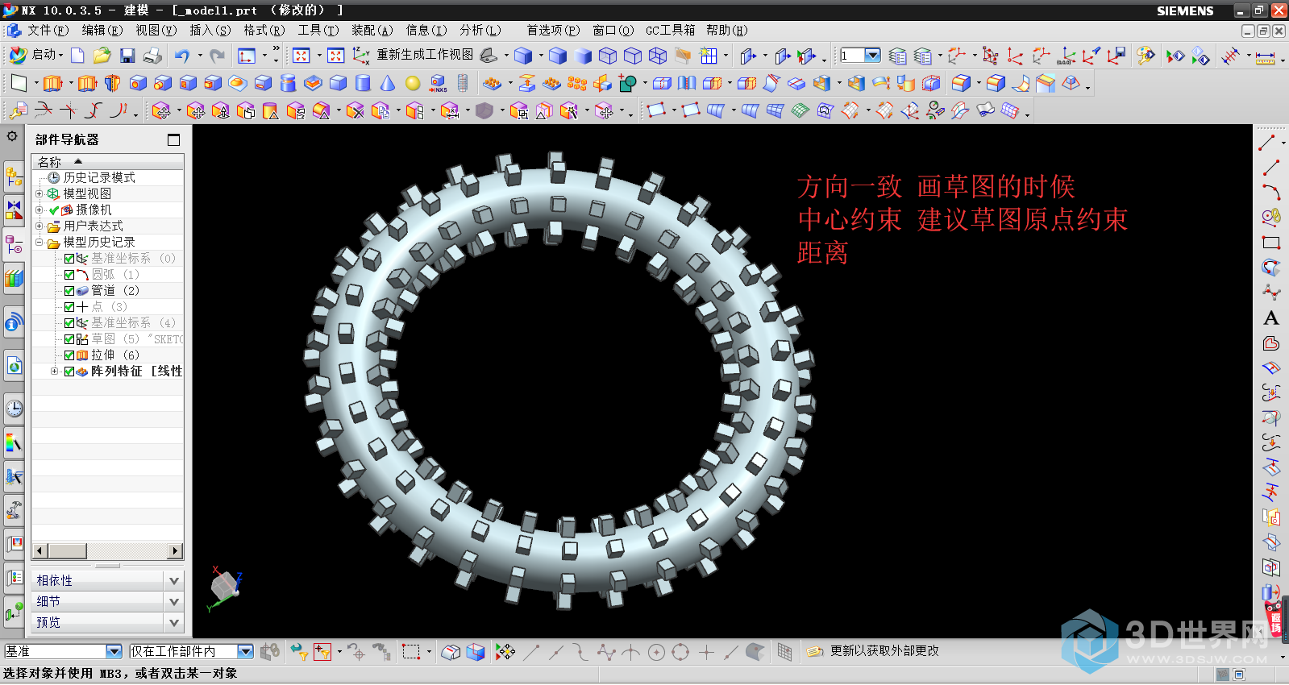Toggle the 阵列特征 feature checkbox

click(69, 371)
